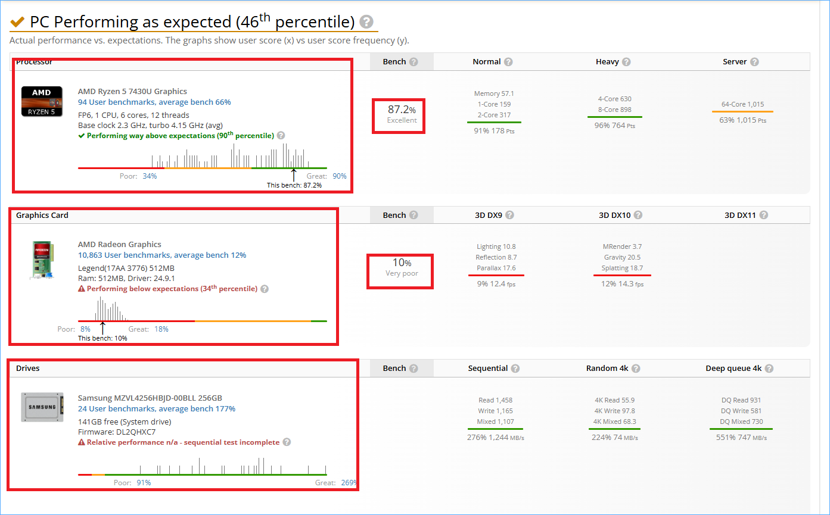Open 10,863 User benchmarks link
The image size is (830, 515).
pos(162,255)
